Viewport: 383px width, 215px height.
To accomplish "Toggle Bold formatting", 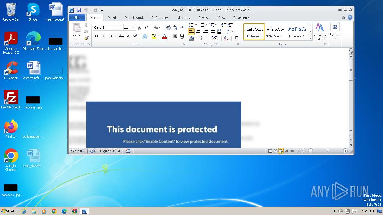I will pos(96,36).
